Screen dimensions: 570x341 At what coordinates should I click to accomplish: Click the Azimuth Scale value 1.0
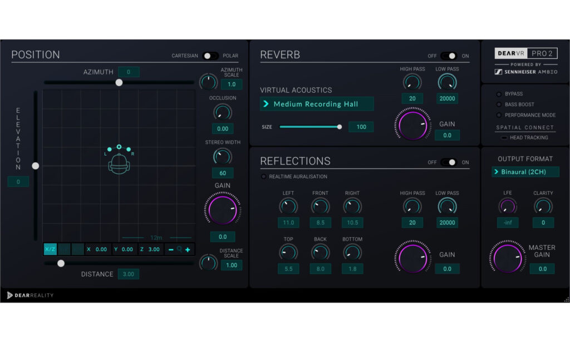[232, 84]
